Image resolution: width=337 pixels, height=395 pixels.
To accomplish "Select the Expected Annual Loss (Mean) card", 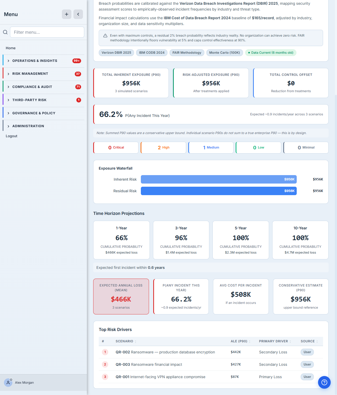I will pyautogui.click(x=121, y=297).
